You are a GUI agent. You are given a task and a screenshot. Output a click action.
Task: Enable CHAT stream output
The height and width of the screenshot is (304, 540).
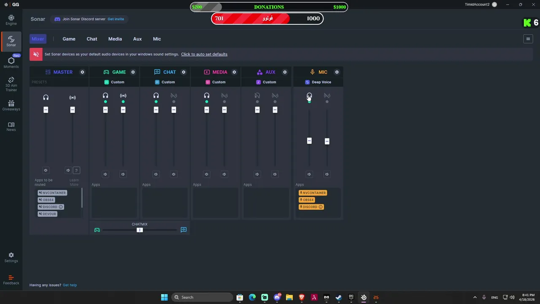[x=174, y=96]
